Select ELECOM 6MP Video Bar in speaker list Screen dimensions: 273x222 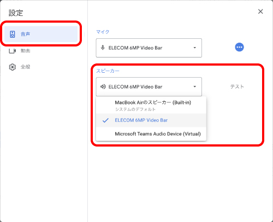pos(151,120)
